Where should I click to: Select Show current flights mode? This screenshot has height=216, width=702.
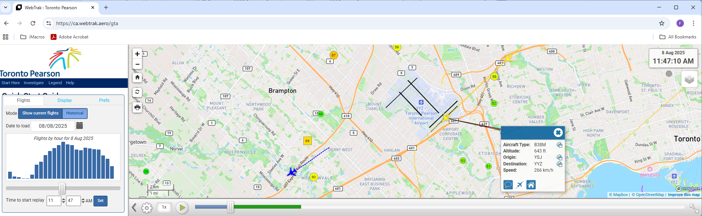pyautogui.click(x=40, y=113)
